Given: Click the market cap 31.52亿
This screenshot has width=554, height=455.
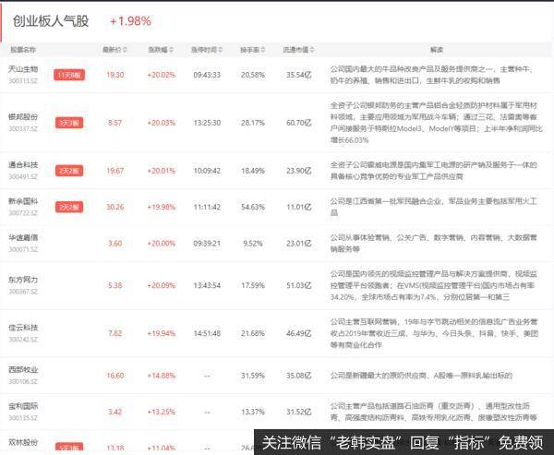Looking at the screenshot, I should (299, 412).
